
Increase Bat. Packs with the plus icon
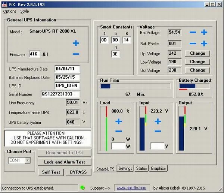pyautogui.click(x=204, y=43)
